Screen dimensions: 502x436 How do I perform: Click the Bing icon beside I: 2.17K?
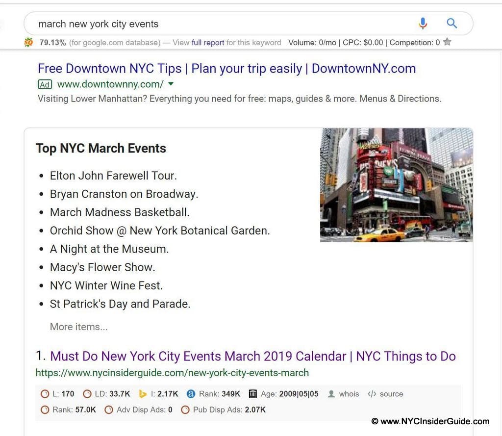143,394
